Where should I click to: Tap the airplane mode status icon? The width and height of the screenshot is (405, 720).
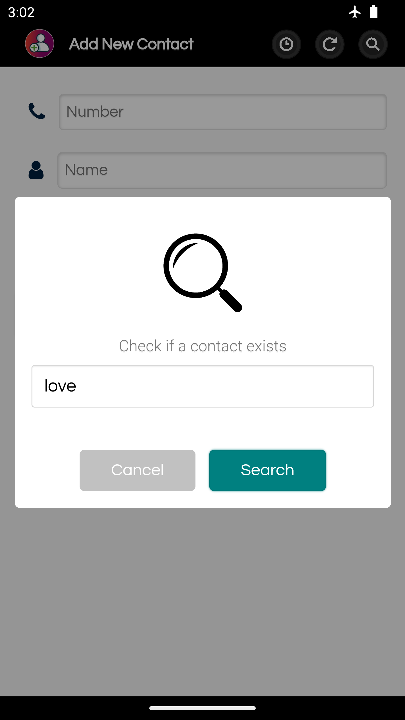[x=355, y=12]
